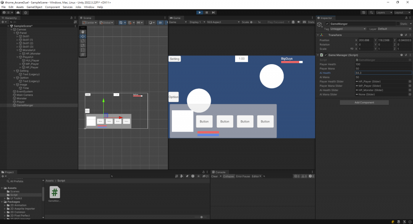Screen dimensions: 413x224
Task: Click the Pause button
Action: click(206, 13)
